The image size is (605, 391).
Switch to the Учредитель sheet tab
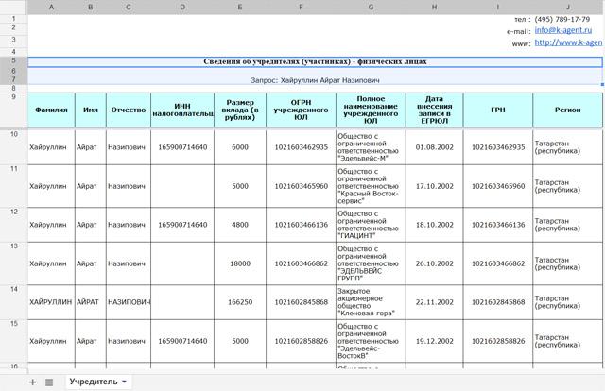93,382
